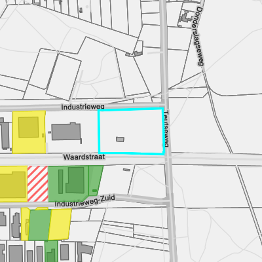
Task: Click the tall gray building at left edge
Action: point(5,134)
